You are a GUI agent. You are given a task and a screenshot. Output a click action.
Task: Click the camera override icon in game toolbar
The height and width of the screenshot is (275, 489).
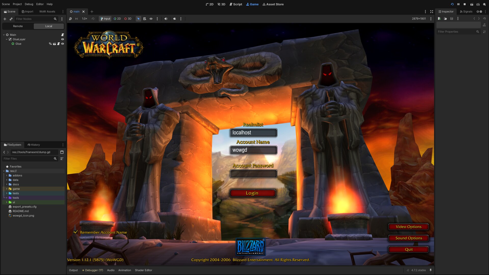pyautogui.click(x=175, y=19)
